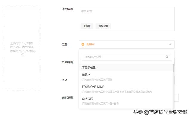Screen dimensions: 191x118
Task: Click the magnifier search icon
Action: coord(167,57)
